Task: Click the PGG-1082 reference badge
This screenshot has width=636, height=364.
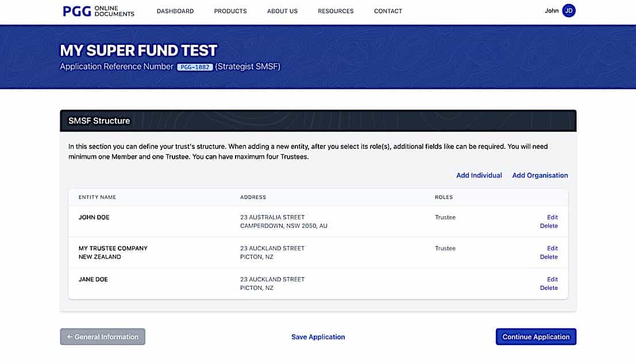Action: (x=195, y=67)
